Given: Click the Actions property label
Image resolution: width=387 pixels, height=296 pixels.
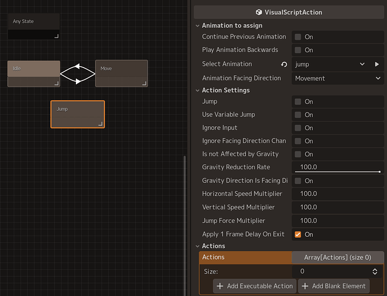Looking at the screenshot, I should click(213, 258).
